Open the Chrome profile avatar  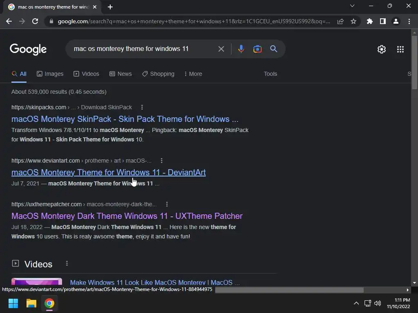396,21
